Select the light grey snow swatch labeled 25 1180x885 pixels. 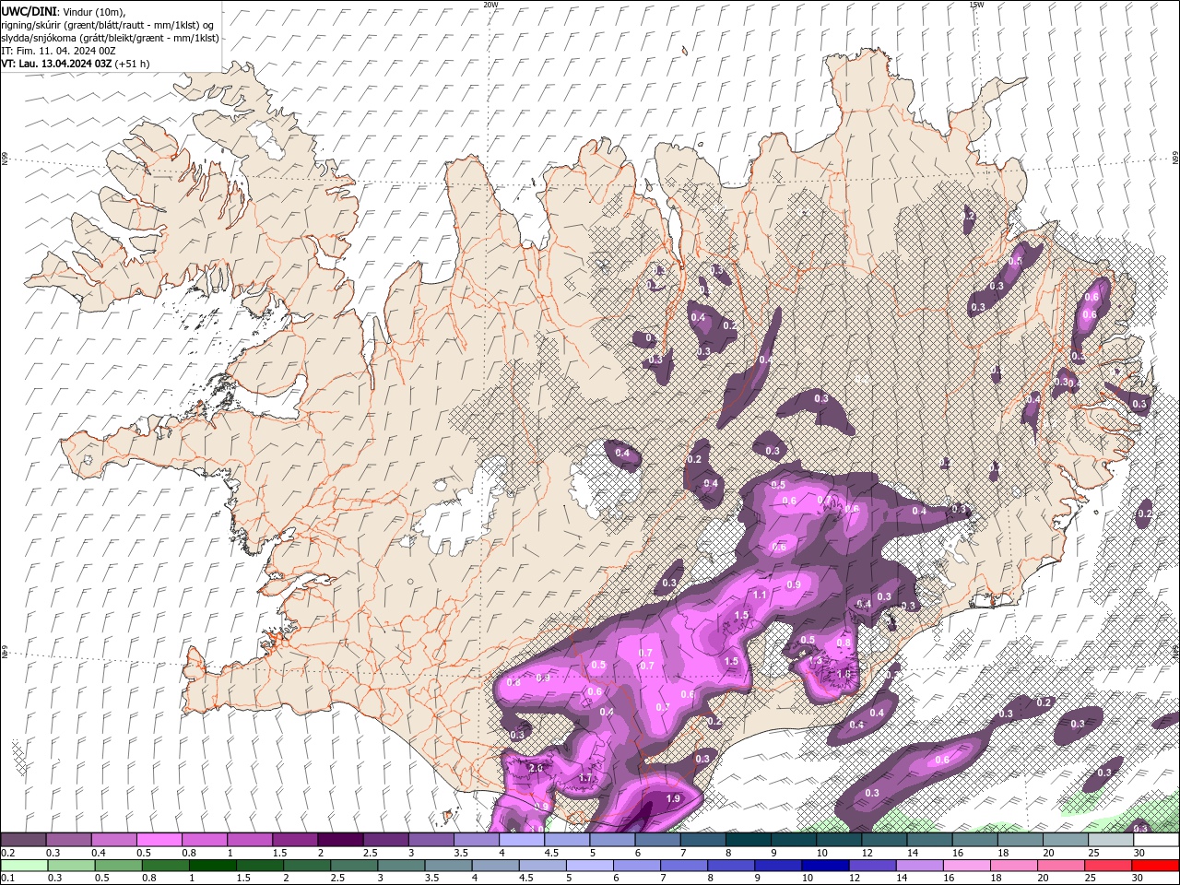coord(1111,840)
